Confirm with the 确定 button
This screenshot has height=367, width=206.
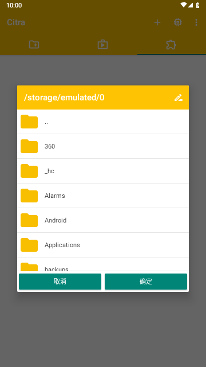(146, 282)
